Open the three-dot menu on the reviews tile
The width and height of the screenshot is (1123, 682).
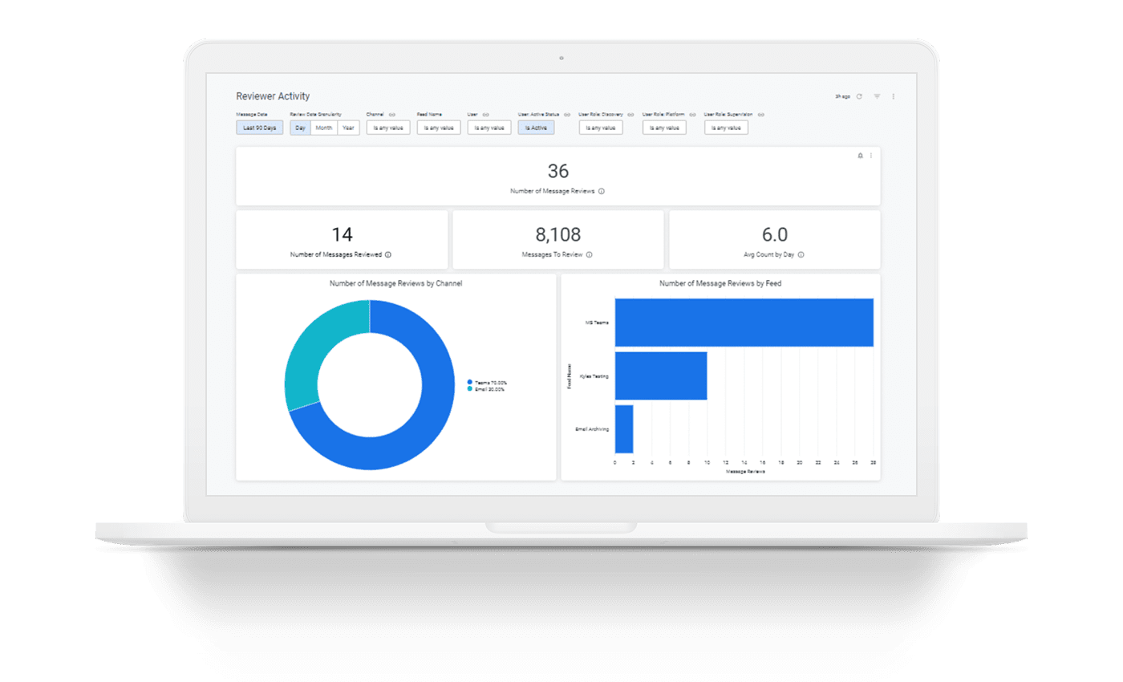click(871, 155)
